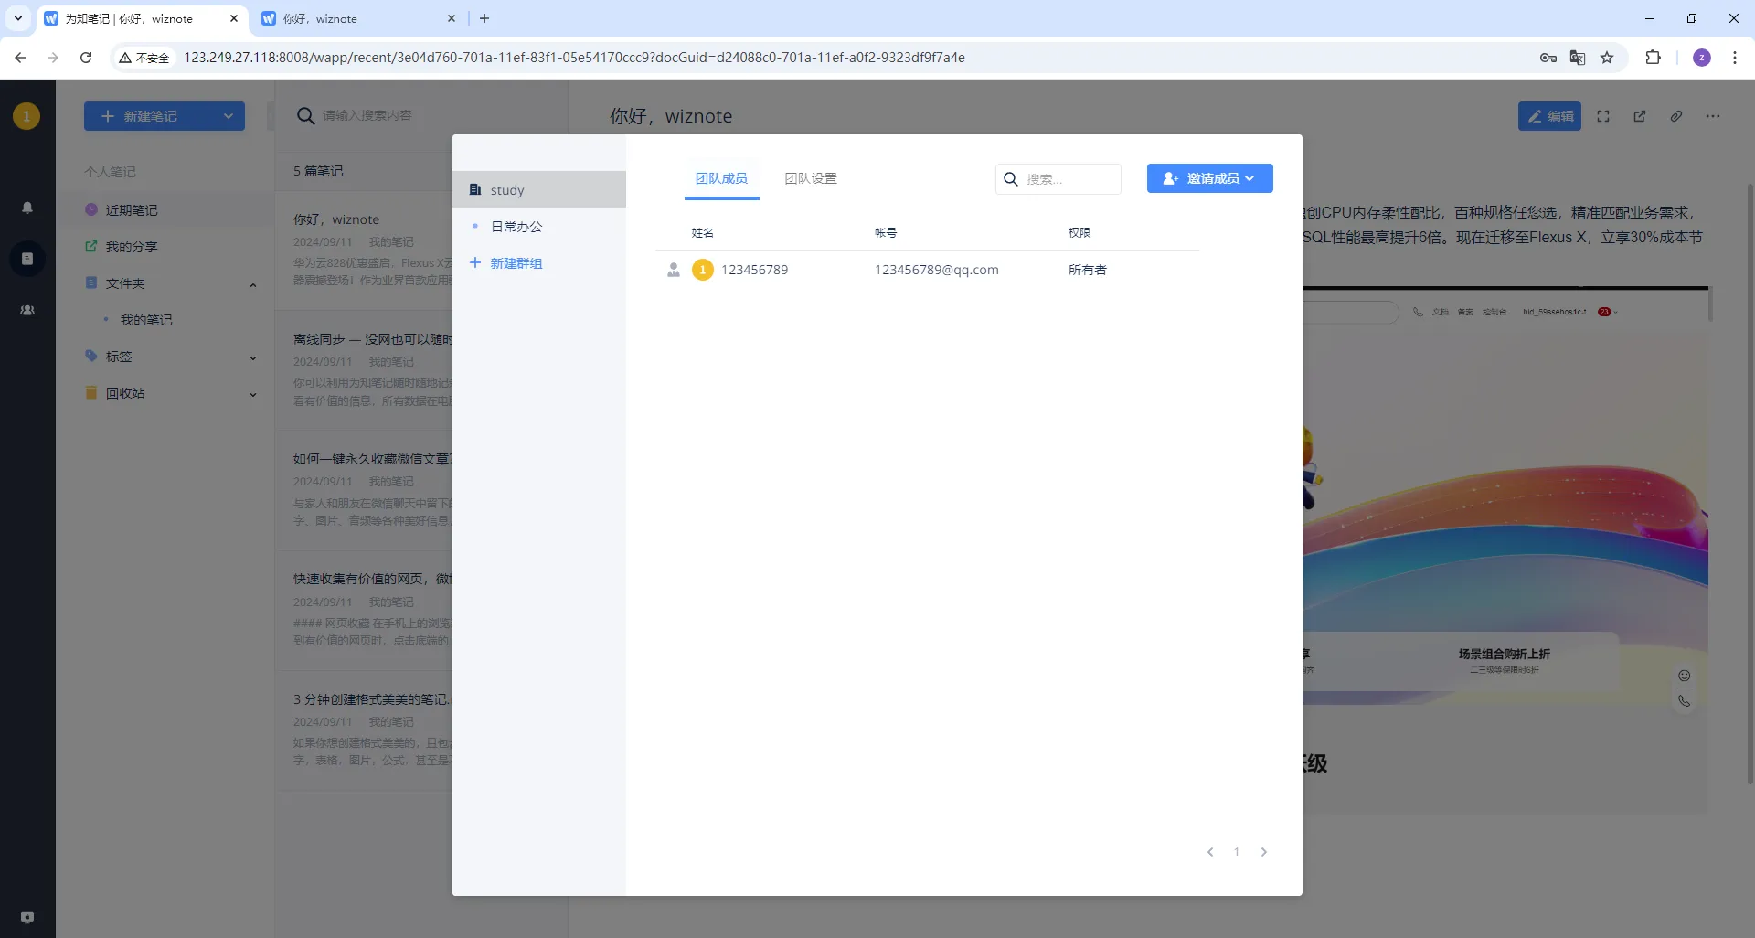The width and height of the screenshot is (1755, 938).
Task: Open browser translate icon
Action: click(x=1578, y=58)
